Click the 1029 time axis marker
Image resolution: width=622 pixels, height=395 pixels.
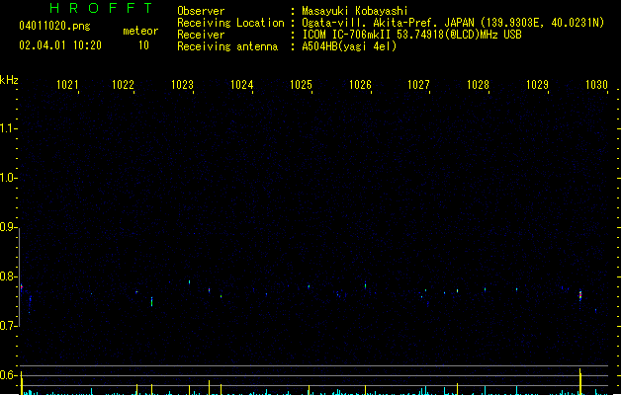(537, 85)
